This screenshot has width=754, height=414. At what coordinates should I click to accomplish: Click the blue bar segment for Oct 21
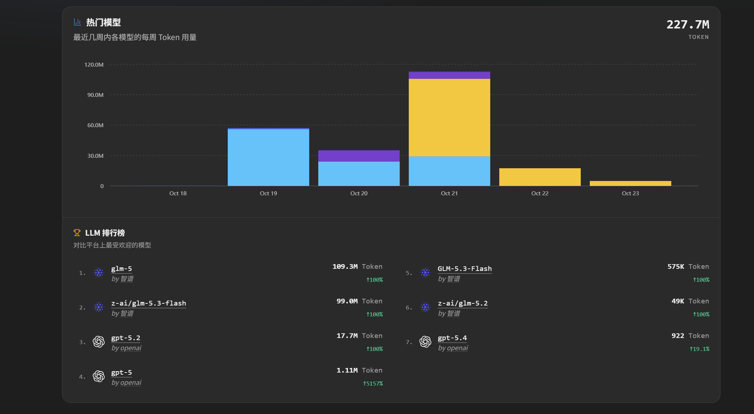point(449,171)
